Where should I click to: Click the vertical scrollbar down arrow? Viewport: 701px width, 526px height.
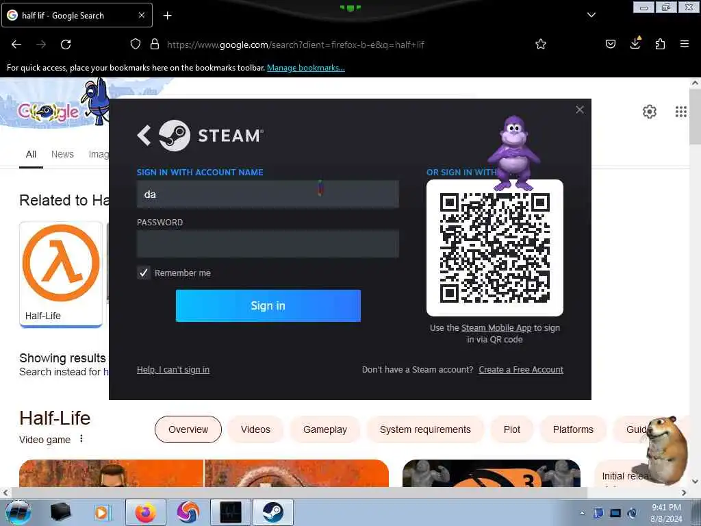696,481
